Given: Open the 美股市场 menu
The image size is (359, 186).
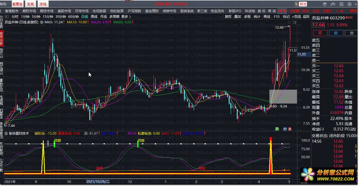Looking at the screenshot, I should point(64,11).
